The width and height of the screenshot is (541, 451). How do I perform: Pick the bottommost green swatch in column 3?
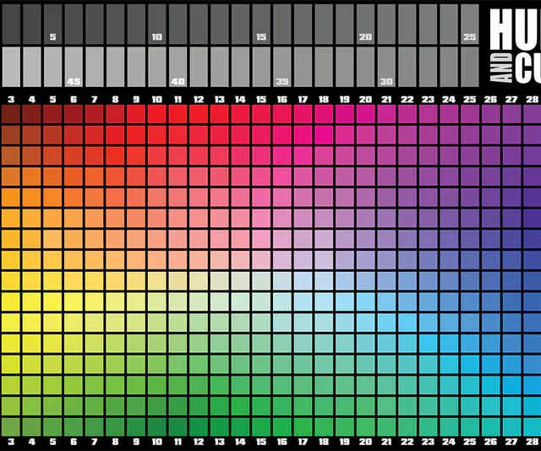click(x=11, y=427)
